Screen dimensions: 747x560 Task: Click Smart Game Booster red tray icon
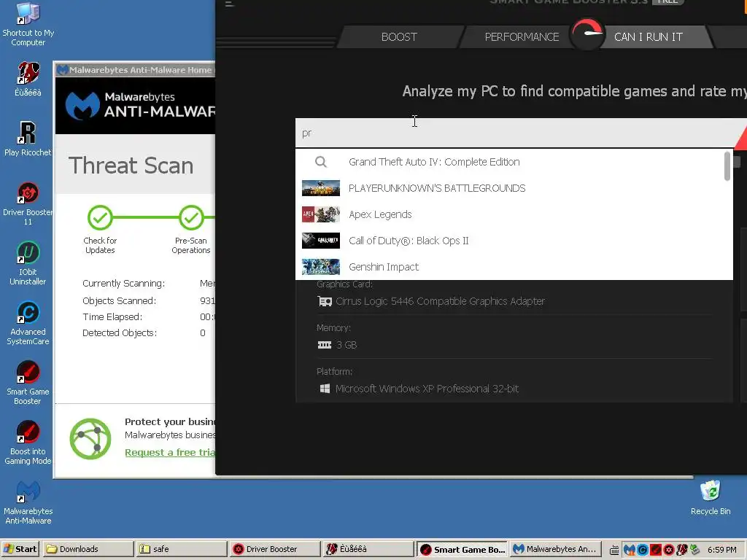click(x=656, y=550)
